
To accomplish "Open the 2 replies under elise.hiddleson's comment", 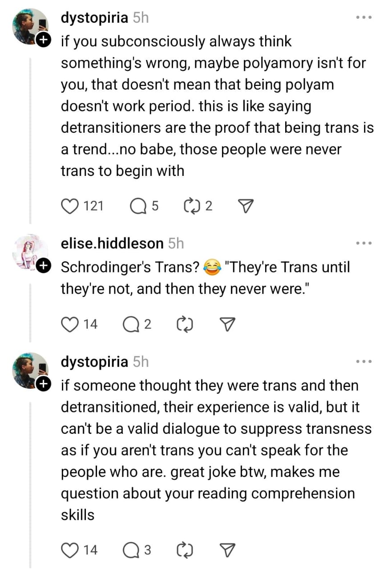I will (130, 324).
